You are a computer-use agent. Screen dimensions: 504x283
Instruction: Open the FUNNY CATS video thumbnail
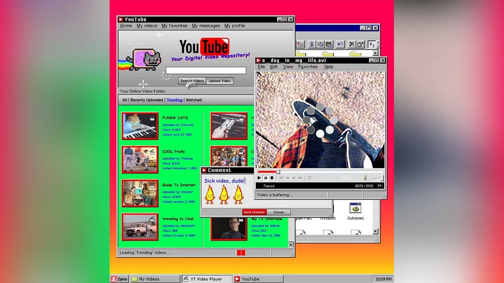tap(140, 126)
